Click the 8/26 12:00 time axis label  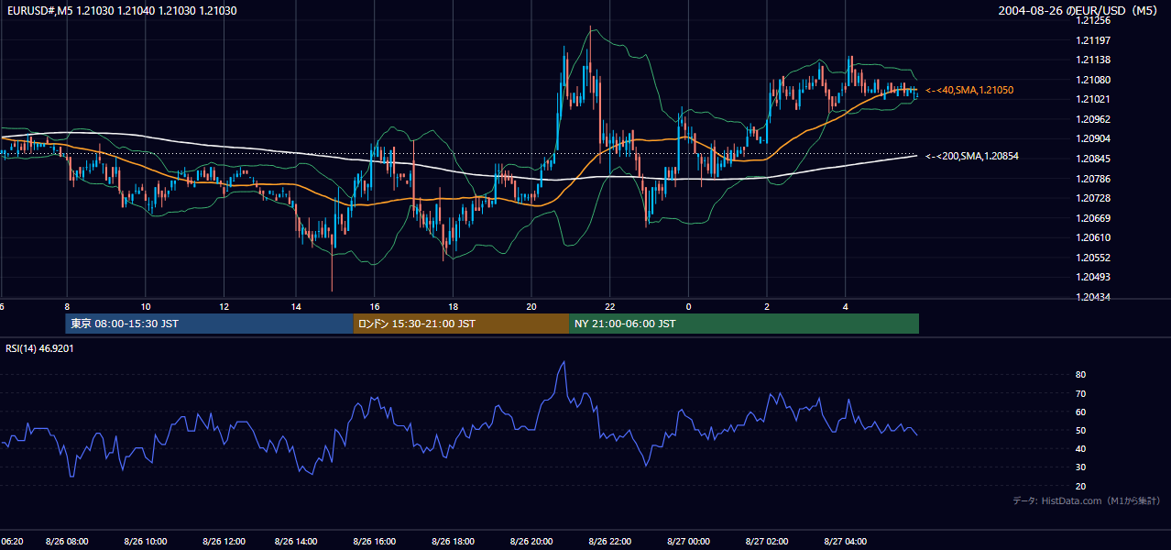point(224,542)
